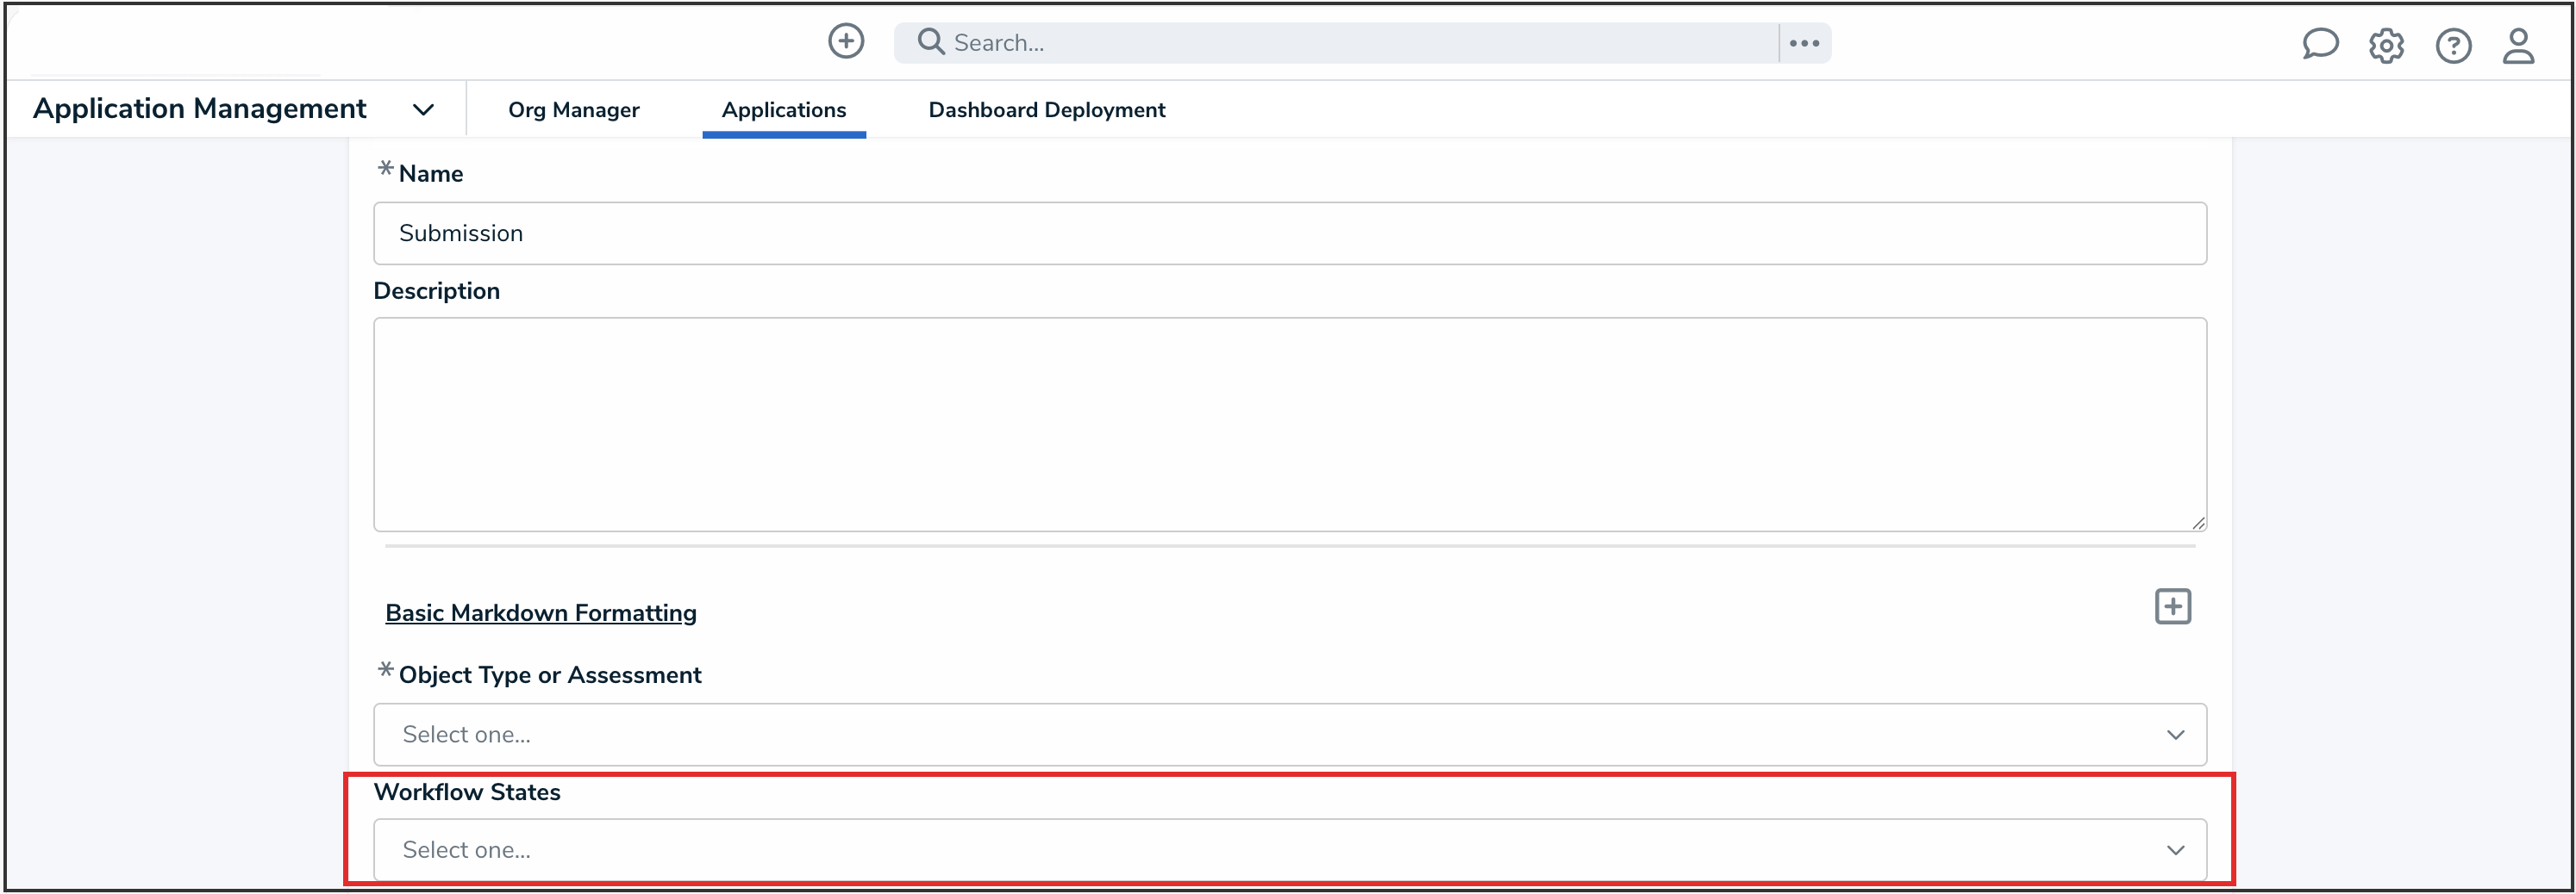Open the user profile icon
Viewport: 2576px width, 894px height.
2520,46
